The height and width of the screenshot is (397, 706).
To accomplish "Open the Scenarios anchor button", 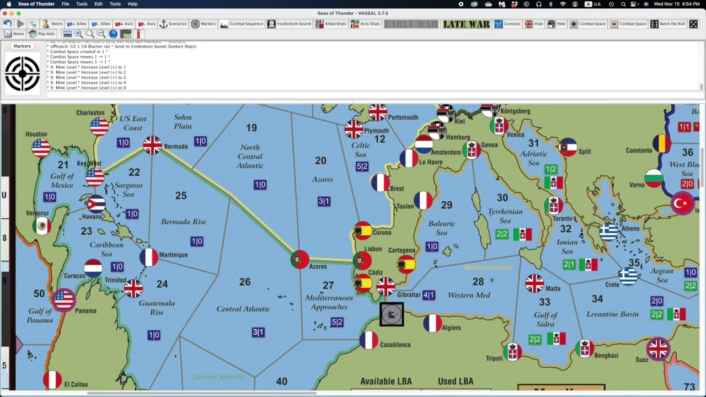I will pos(173,24).
